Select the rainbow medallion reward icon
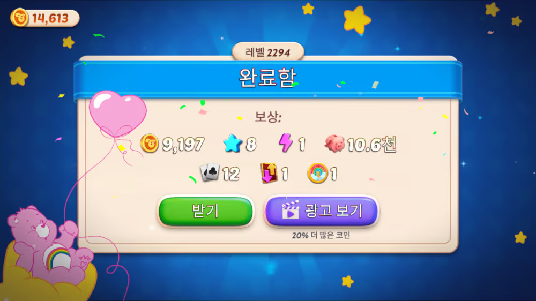This screenshot has width=536, height=301. pos(317,173)
